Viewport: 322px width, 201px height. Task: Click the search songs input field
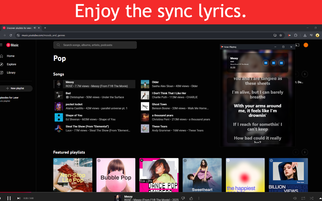pyautogui.click(x=95, y=45)
